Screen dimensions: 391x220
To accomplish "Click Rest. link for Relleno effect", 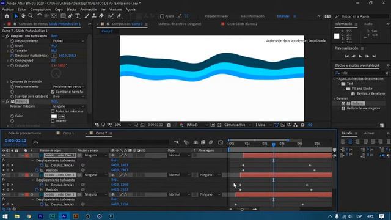I will coord(54,101).
